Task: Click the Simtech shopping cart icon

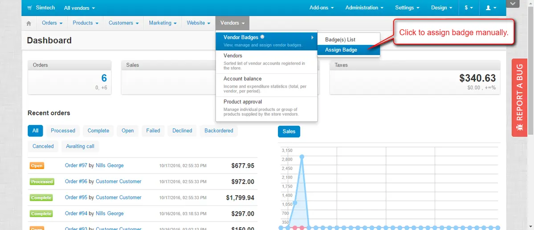Action: tap(29, 8)
